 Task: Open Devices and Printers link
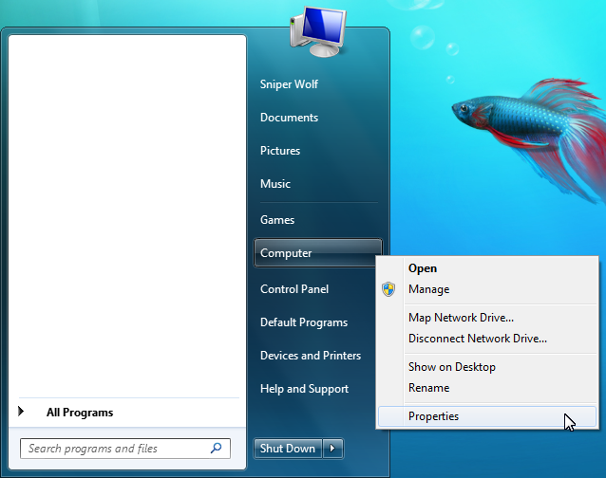(311, 356)
